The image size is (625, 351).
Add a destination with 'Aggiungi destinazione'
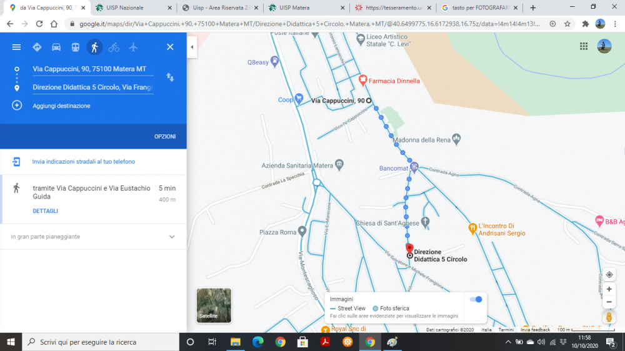pyautogui.click(x=61, y=106)
